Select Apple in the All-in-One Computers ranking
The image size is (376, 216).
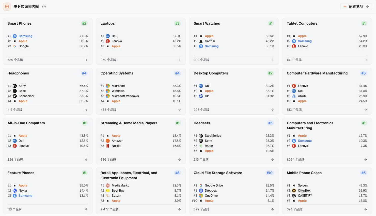(23, 136)
